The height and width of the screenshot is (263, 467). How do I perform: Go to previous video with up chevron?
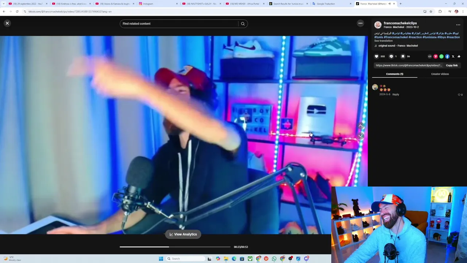tap(360, 126)
